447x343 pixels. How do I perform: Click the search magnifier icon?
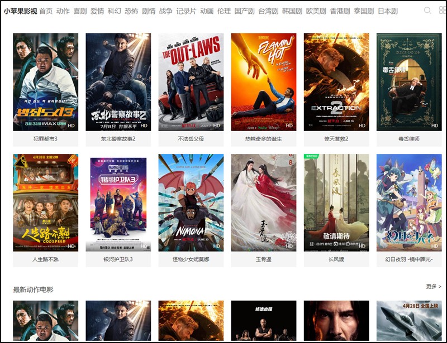coord(427,11)
